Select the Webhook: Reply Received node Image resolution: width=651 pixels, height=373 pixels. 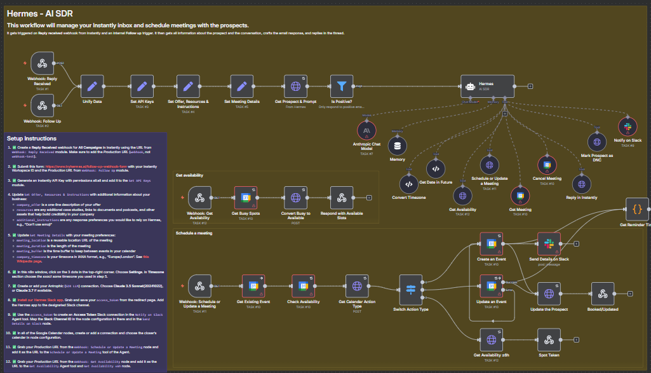pos(42,64)
